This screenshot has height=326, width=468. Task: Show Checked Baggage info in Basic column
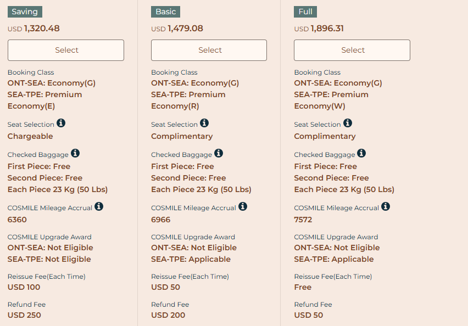pyautogui.click(x=219, y=153)
